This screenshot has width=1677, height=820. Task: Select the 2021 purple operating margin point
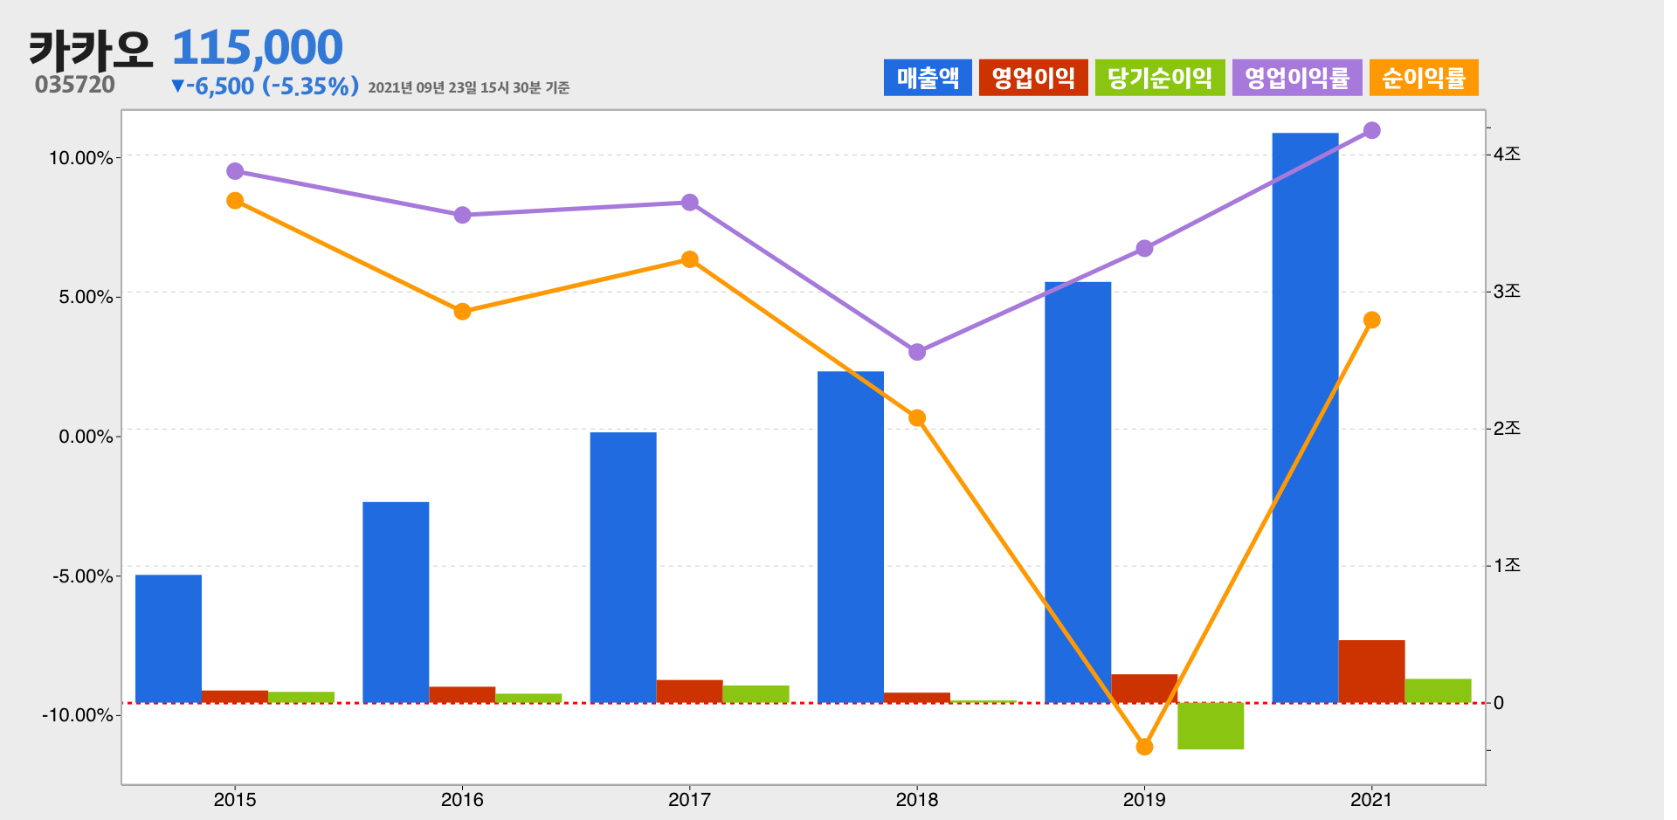[1372, 130]
